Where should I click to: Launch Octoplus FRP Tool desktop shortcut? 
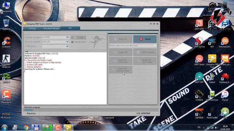[x=212, y=61]
